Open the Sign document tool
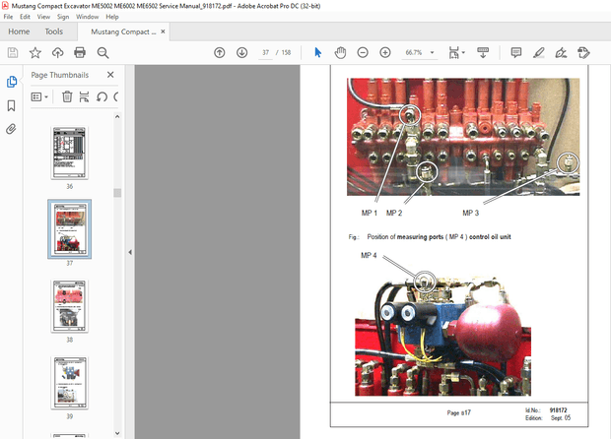This screenshot has width=611, height=439. (561, 52)
